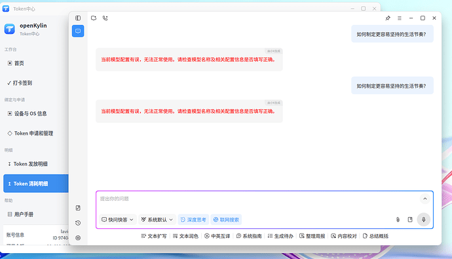
Task: Attach a file with the paperclip icon
Action: click(398, 220)
